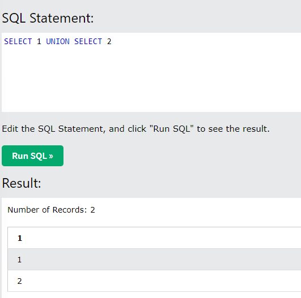Click the second SELECT keyword
Viewport: 301px width, 298px height.
[88, 41]
